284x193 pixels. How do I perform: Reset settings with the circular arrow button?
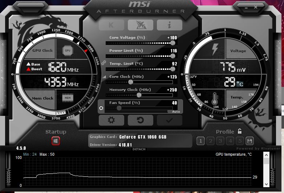coord(141,120)
